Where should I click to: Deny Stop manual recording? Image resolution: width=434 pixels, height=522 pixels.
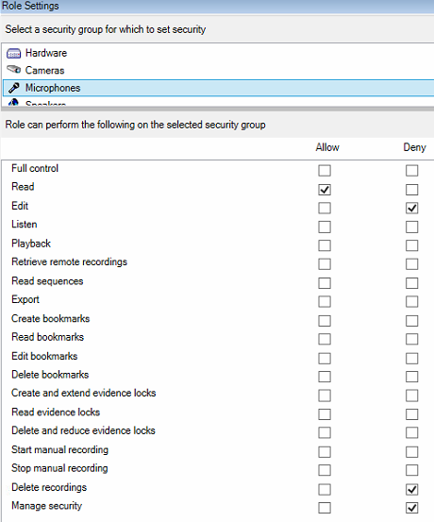411,470
